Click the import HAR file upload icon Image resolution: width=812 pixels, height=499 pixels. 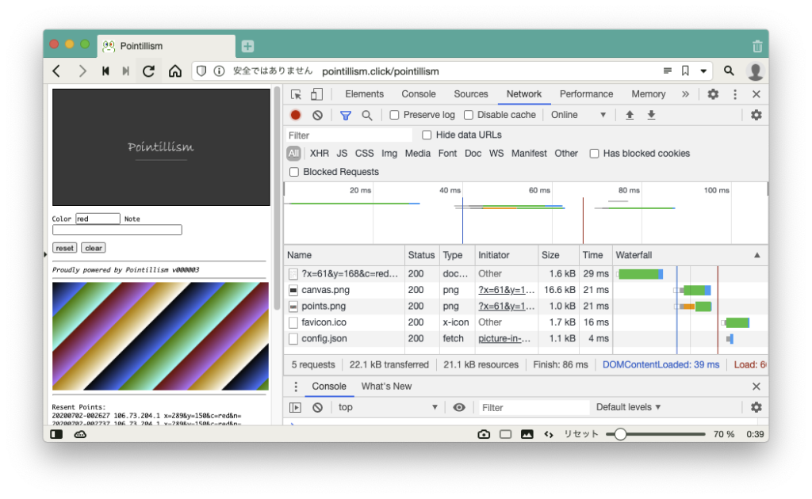click(x=630, y=115)
